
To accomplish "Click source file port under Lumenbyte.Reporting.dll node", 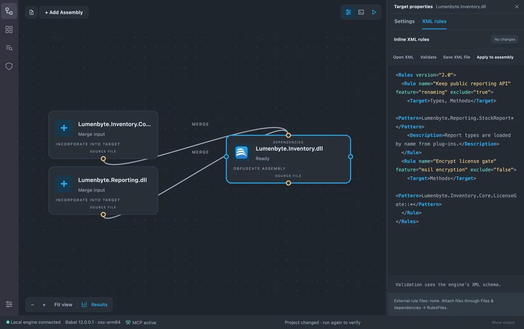I will [x=103, y=214].
